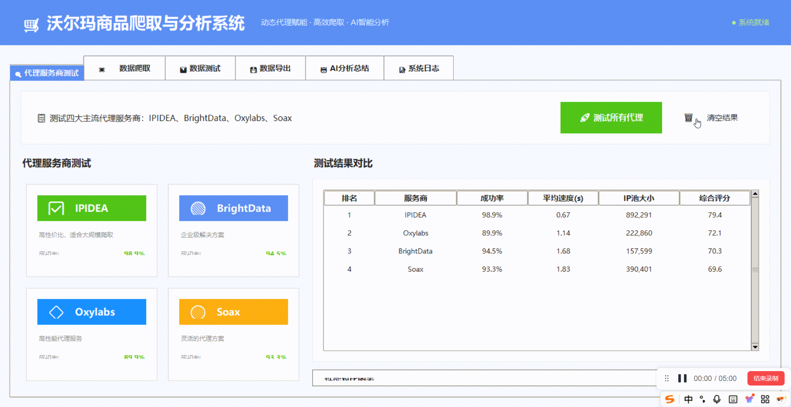This screenshot has height=407, width=791.
Task: Click the 70.3 overall score cell
Action: pyautogui.click(x=715, y=251)
